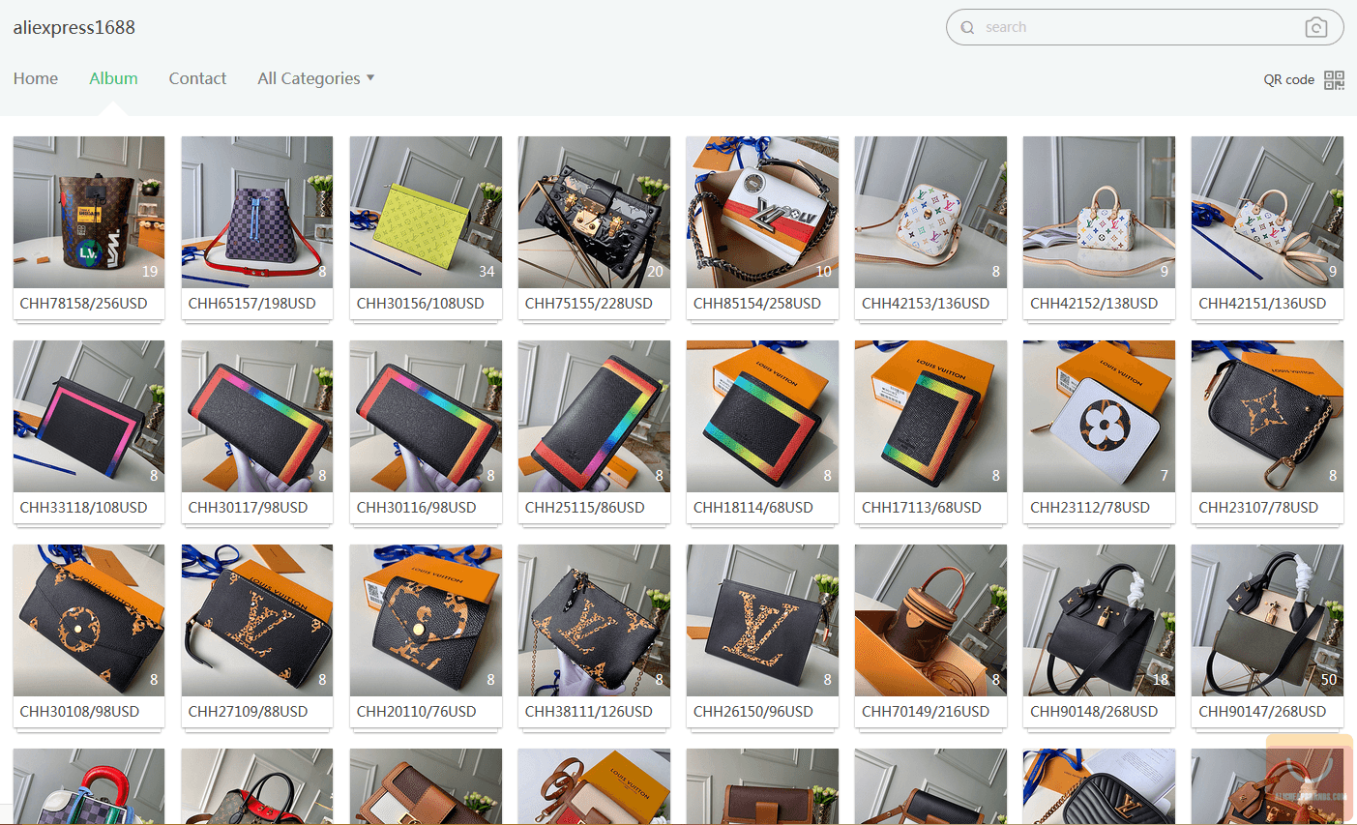Screen dimensions: 1357x825
Task: Open the CHH42153/136USD album thumbnail
Action: pyautogui.click(x=930, y=212)
